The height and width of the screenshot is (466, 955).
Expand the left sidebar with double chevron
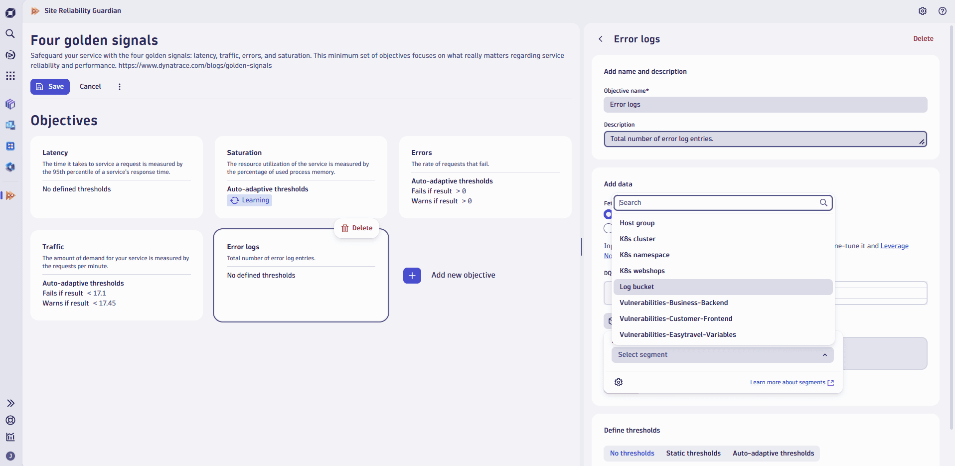(x=10, y=403)
